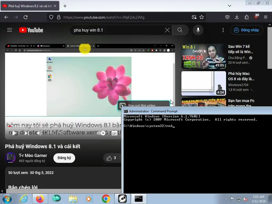Play the video
272x204 pixels.
coord(14,133)
